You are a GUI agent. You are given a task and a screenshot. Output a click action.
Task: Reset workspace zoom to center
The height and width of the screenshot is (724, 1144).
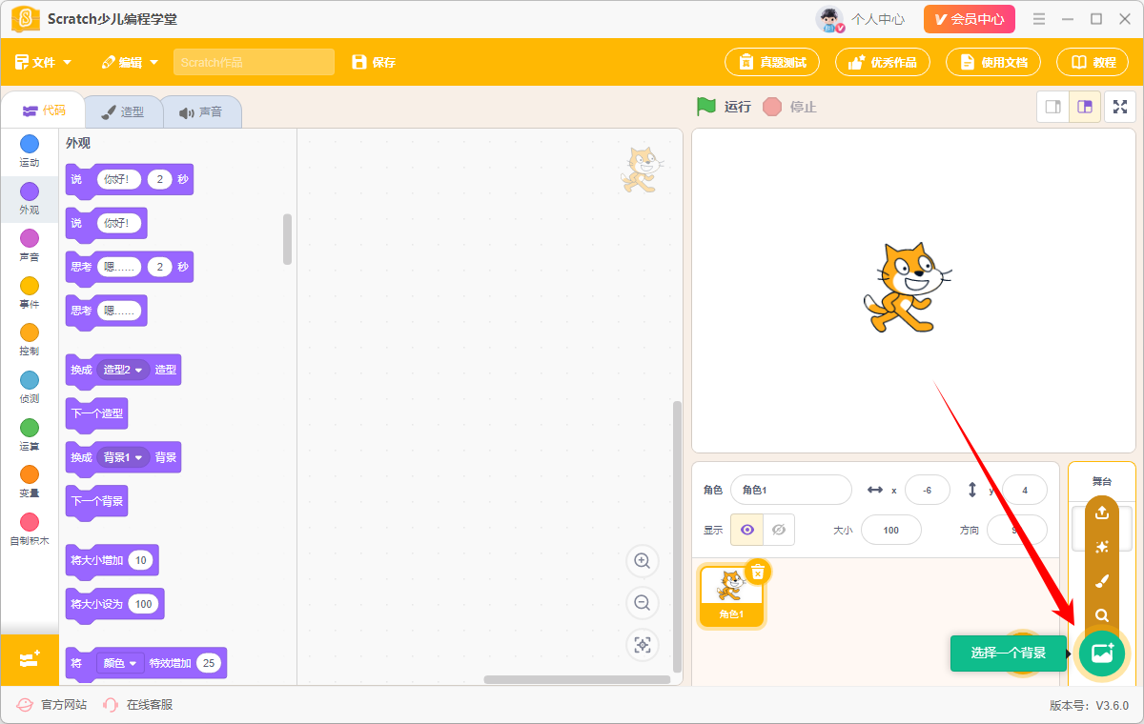click(x=643, y=645)
